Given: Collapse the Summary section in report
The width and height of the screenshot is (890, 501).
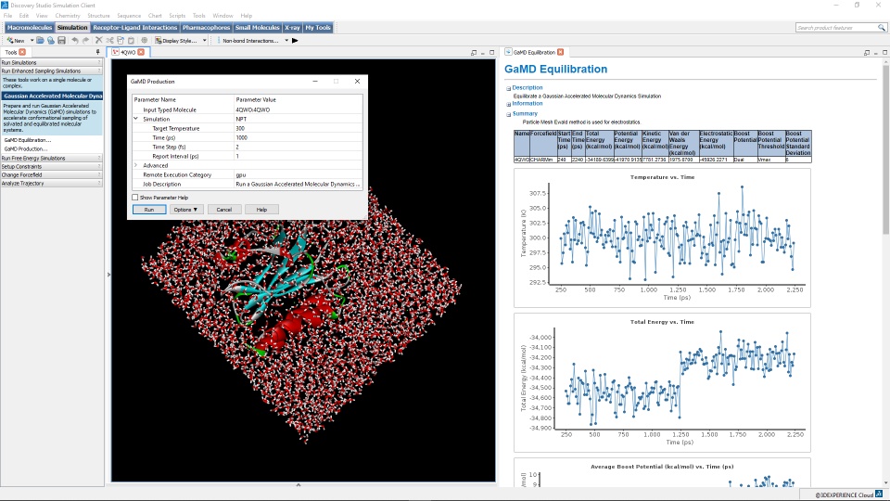Looking at the screenshot, I should coord(509,114).
